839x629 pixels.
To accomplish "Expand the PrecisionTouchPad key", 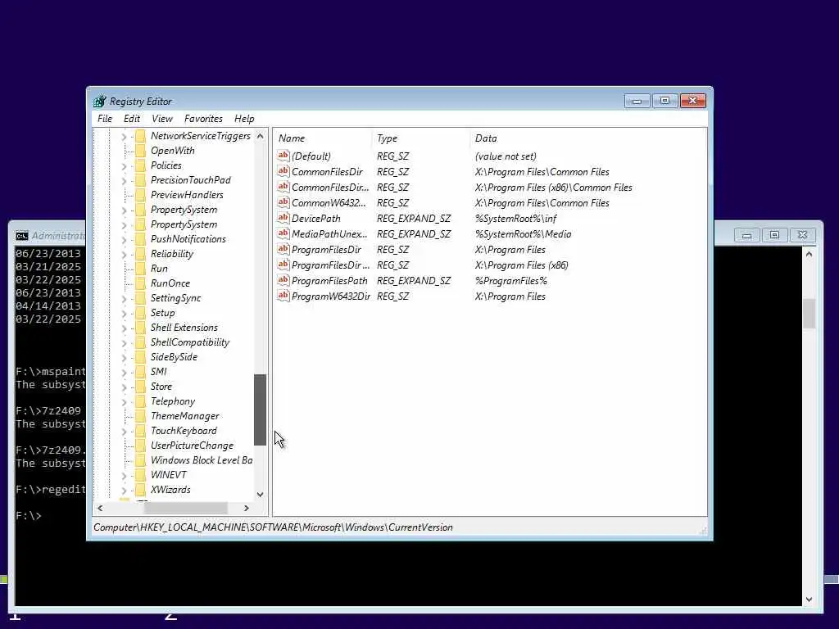I will 125,181.
